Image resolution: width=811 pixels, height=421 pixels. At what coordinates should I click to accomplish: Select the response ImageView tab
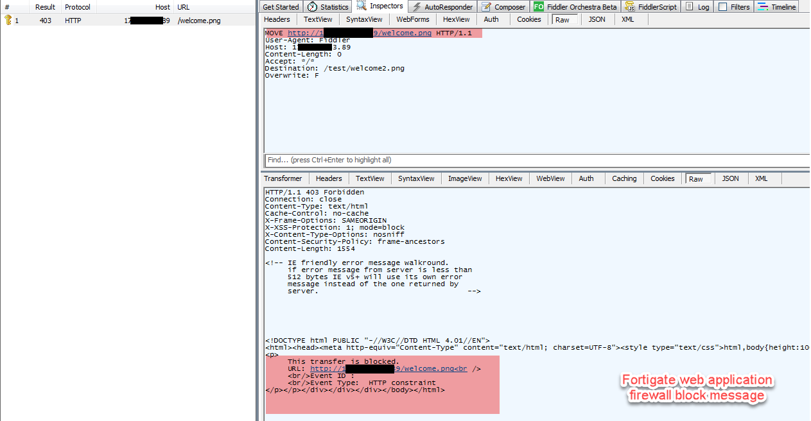465,178
